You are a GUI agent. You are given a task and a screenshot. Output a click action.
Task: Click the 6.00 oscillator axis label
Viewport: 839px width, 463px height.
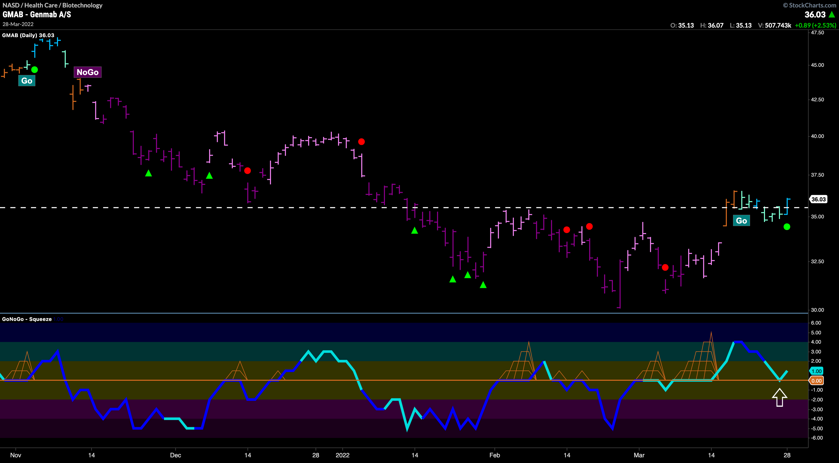(816, 323)
